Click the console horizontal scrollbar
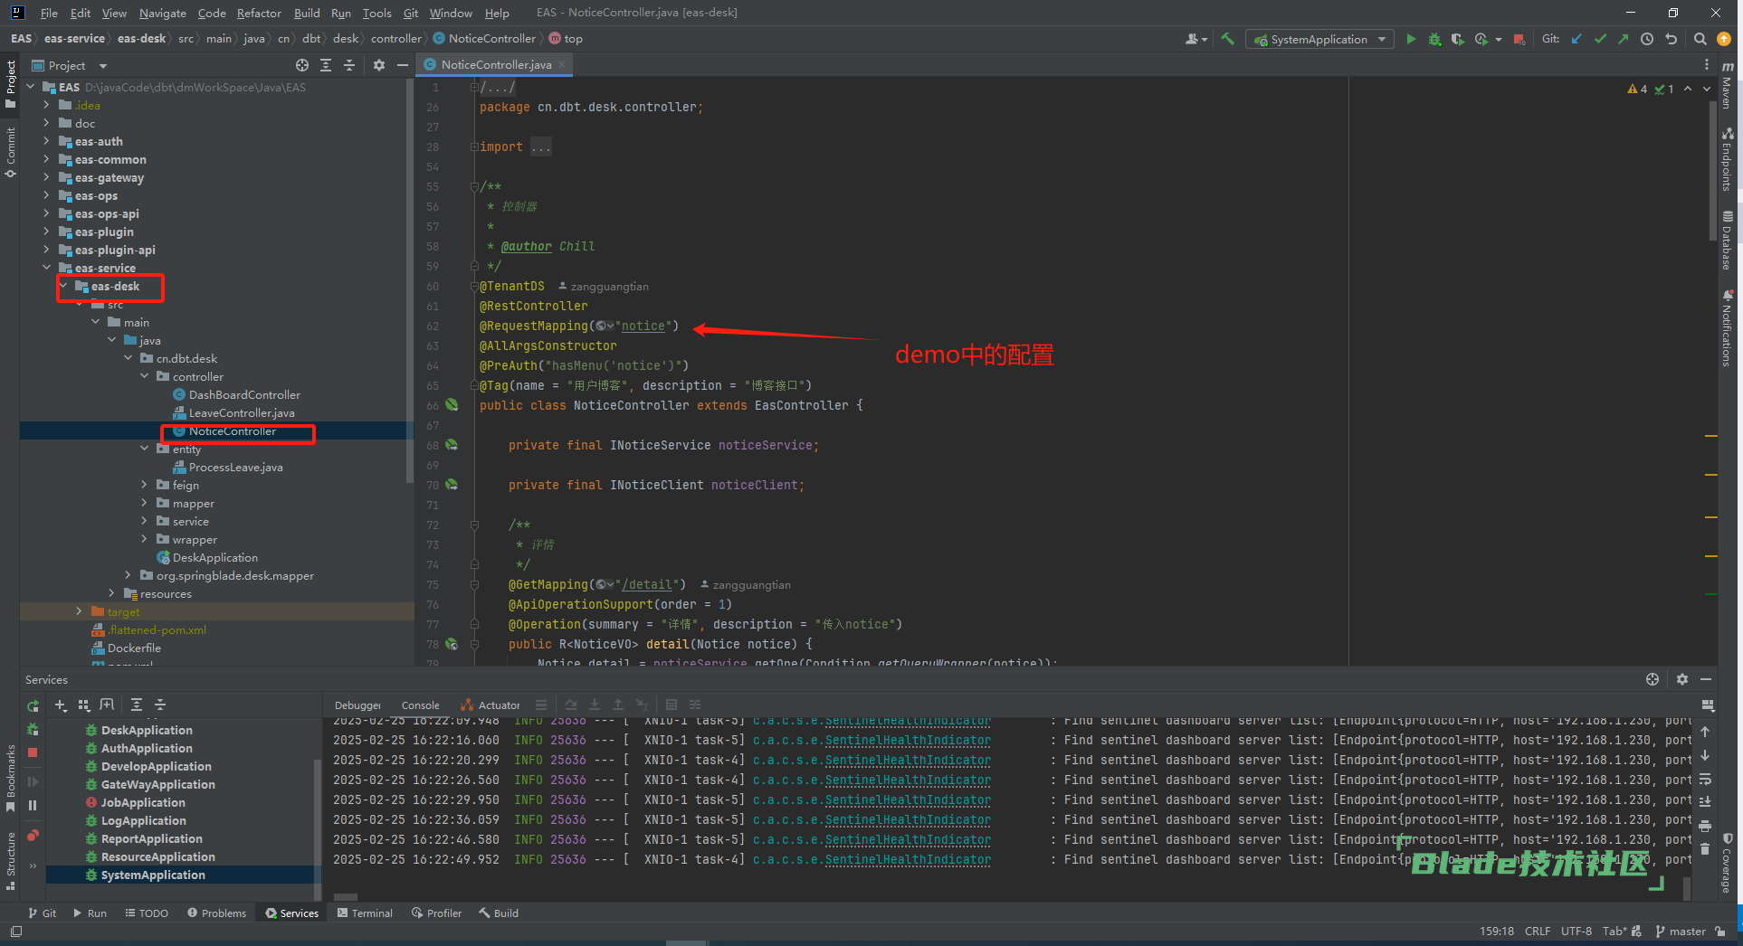The height and width of the screenshot is (946, 1743). 346,897
